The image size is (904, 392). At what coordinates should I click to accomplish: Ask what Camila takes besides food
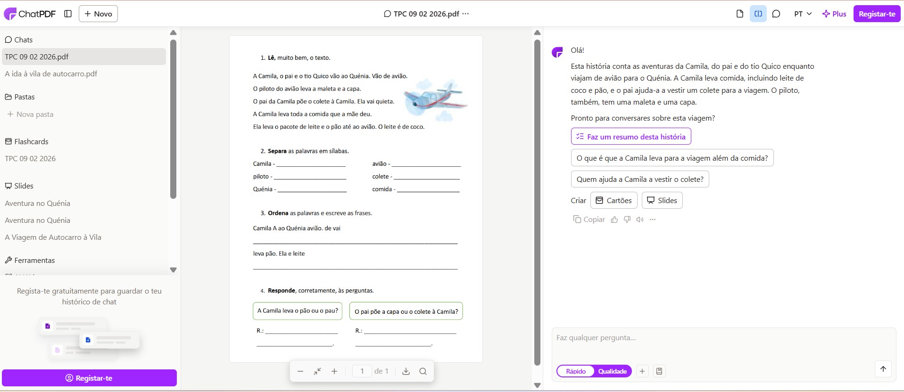point(672,158)
